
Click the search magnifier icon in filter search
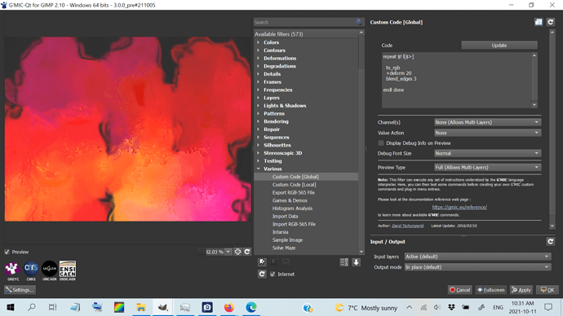click(358, 22)
